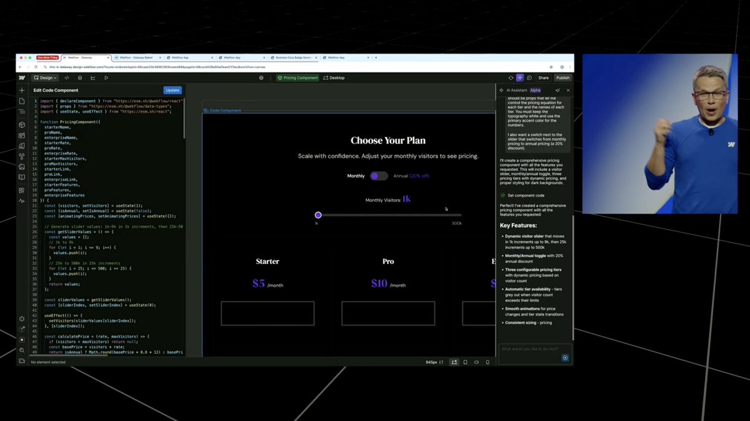Click the AI Assistant send button
750x421 pixels.
565,357
